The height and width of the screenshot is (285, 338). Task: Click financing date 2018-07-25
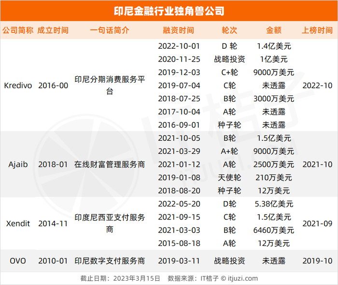(x=179, y=99)
